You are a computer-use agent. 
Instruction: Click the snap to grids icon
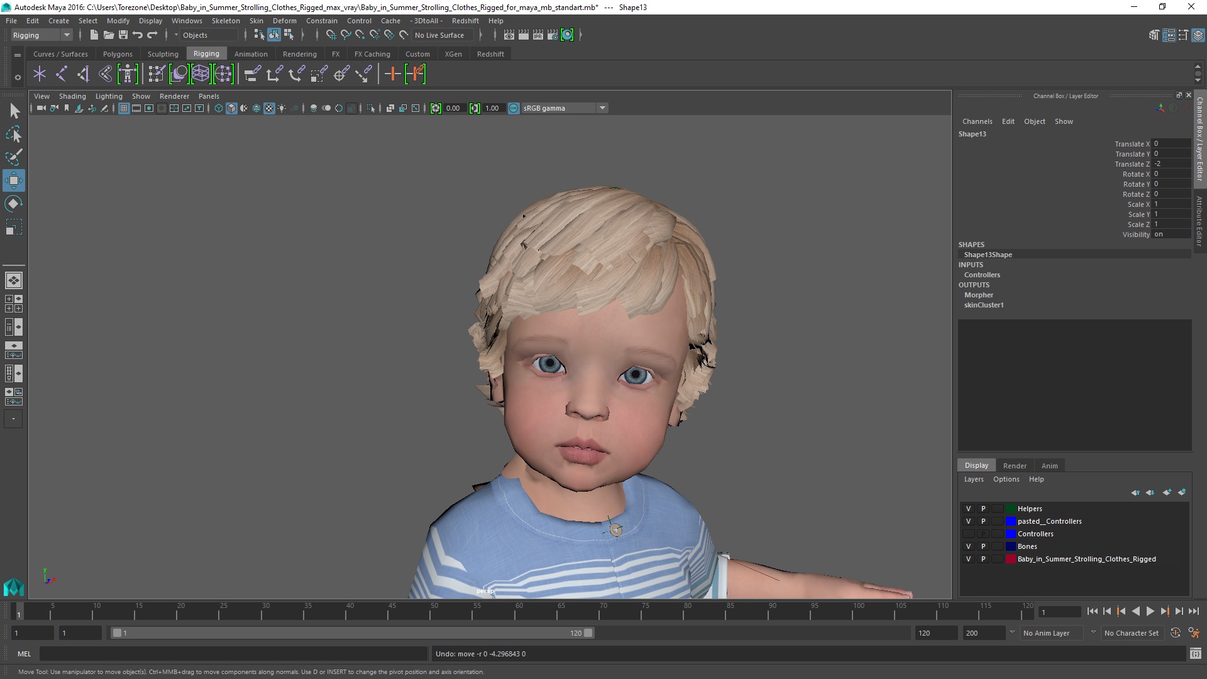pyautogui.click(x=331, y=35)
